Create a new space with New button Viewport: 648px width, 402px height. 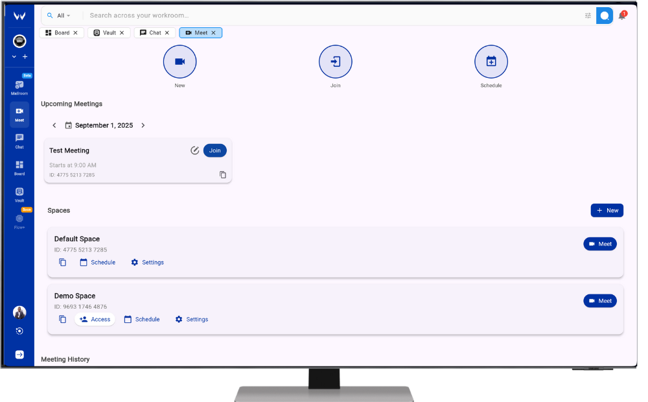click(x=607, y=210)
